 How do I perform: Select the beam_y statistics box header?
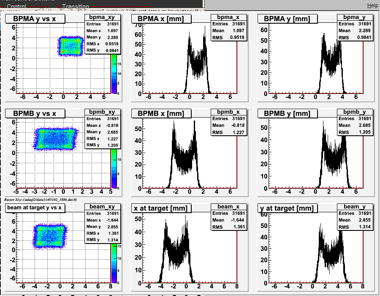pos(355,206)
